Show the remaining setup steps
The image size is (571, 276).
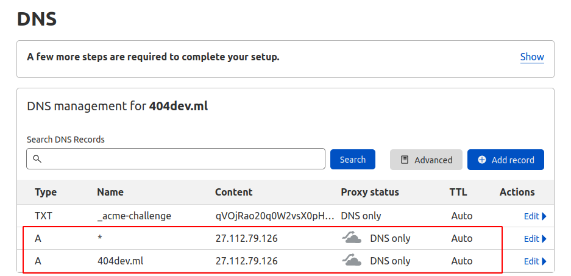(x=532, y=57)
